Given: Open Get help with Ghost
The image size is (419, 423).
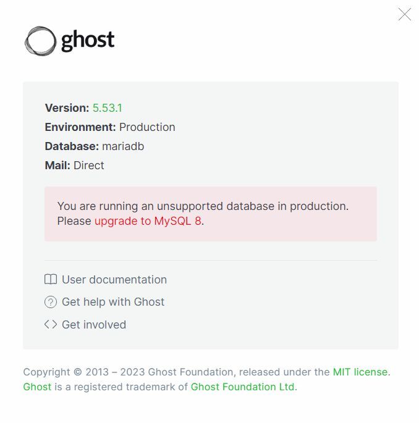Looking at the screenshot, I should coord(113,302).
